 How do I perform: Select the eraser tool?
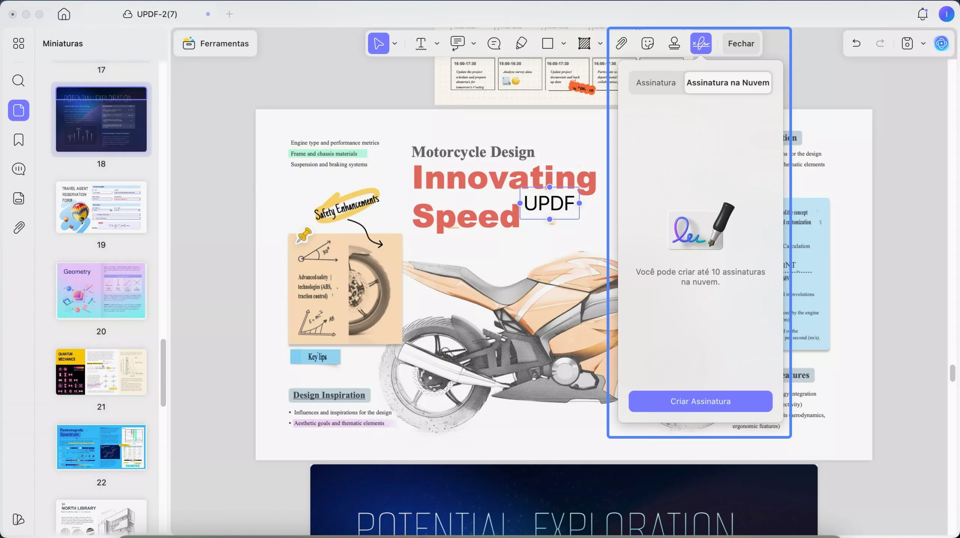coord(521,43)
